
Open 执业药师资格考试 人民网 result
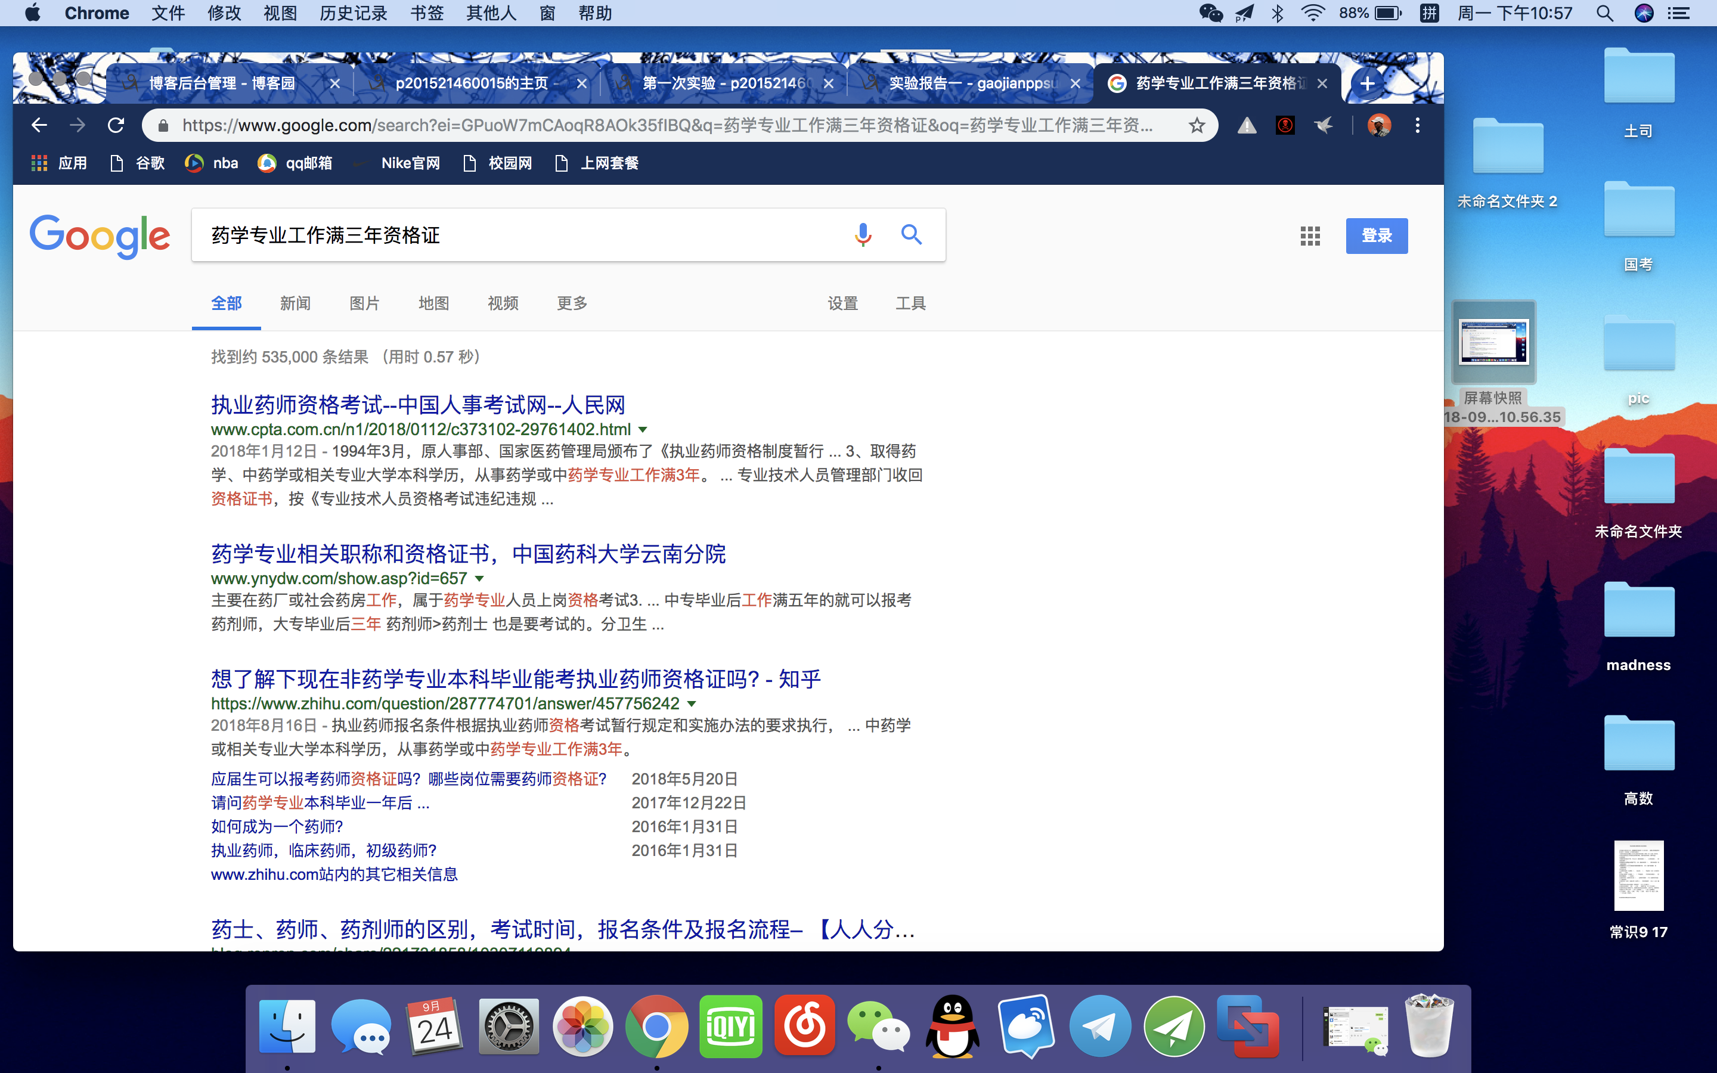pos(418,405)
